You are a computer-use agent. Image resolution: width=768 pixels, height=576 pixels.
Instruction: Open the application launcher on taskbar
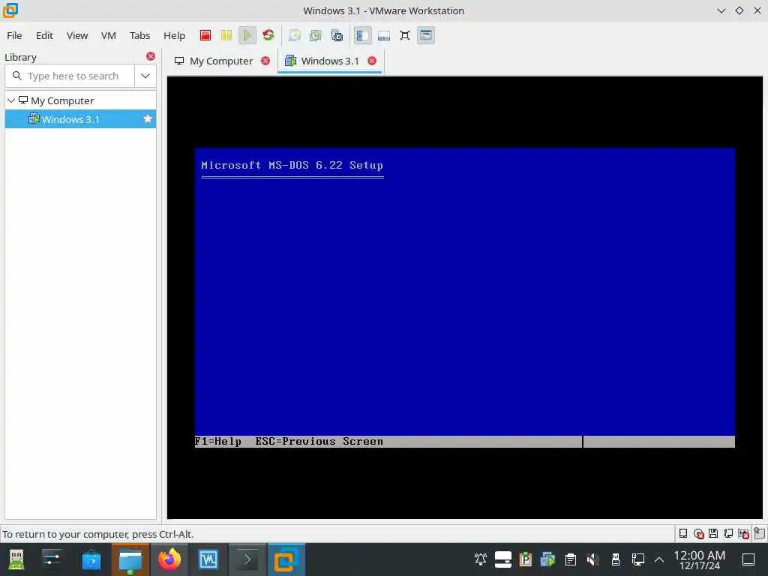[16, 559]
